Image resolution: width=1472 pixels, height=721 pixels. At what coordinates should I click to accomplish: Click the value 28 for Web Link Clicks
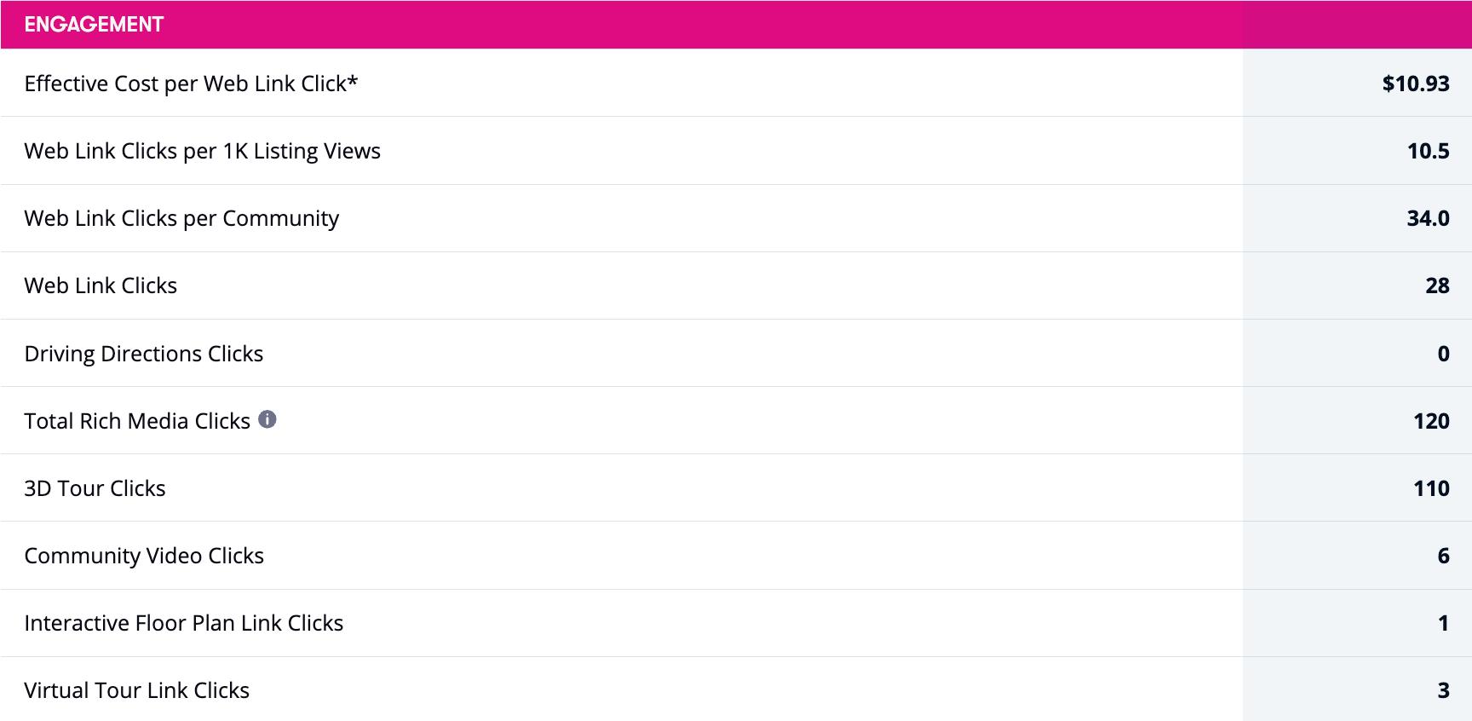[1437, 286]
